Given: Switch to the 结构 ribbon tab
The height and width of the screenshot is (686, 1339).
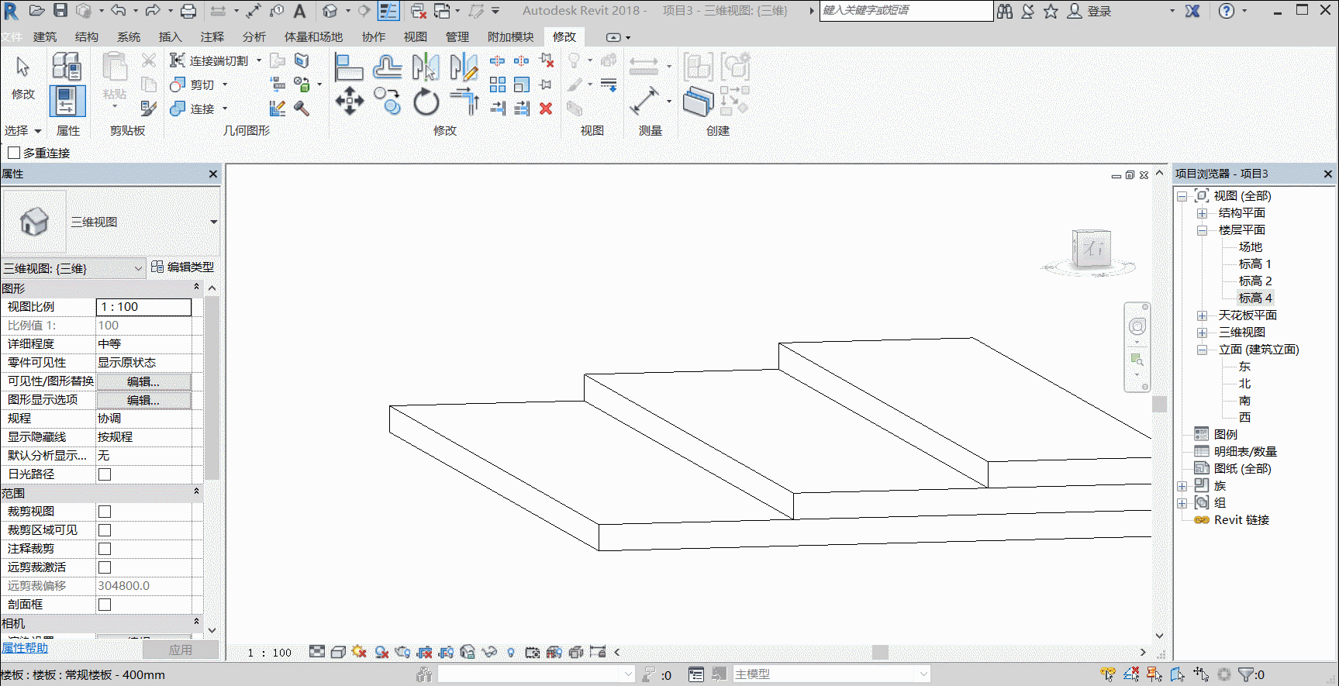Looking at the screenshot, I should [87, 36].
